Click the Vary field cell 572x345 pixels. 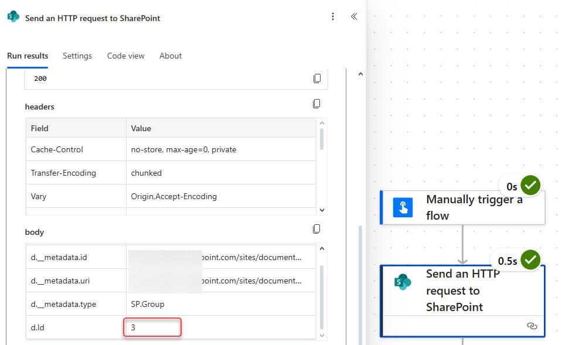pyautogui.click(x=76, y=196)
